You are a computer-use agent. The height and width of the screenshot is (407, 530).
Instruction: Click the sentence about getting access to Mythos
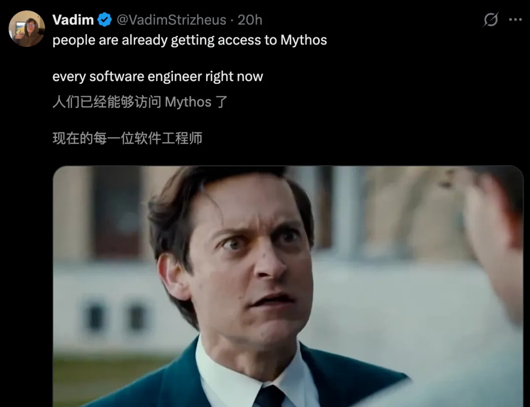pos(190,40)
